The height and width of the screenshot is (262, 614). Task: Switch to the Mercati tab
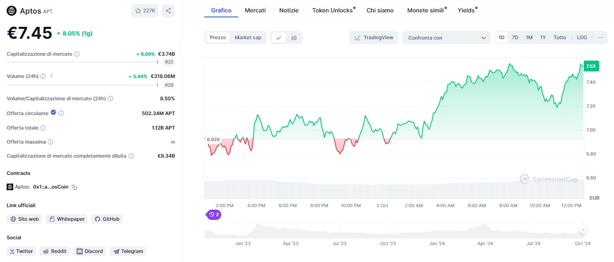pos(255,10)
